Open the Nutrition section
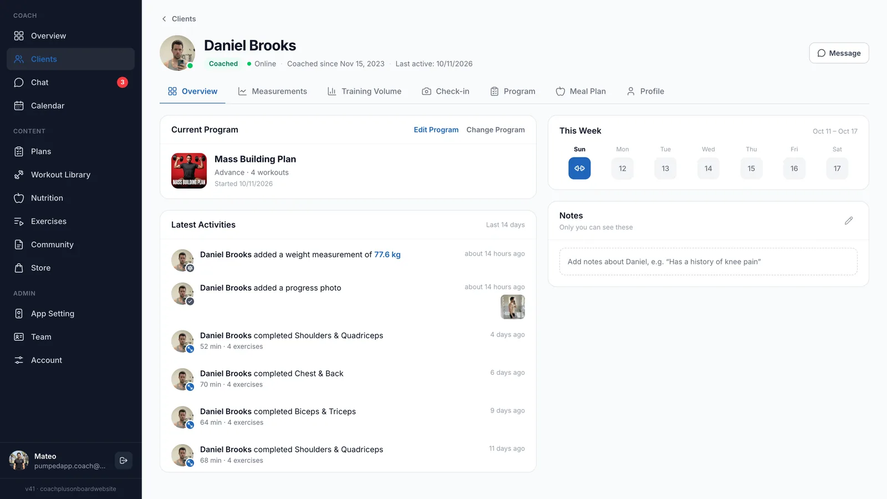The height and width of the screenshot is (499, 887). click(70, 198)
